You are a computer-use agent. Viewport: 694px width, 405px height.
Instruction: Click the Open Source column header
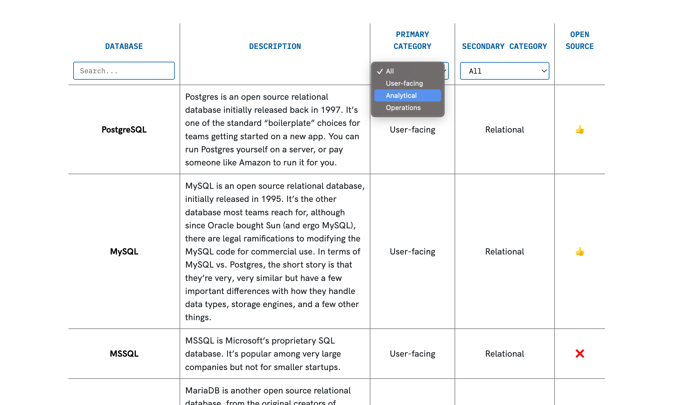tap(579, 40)
